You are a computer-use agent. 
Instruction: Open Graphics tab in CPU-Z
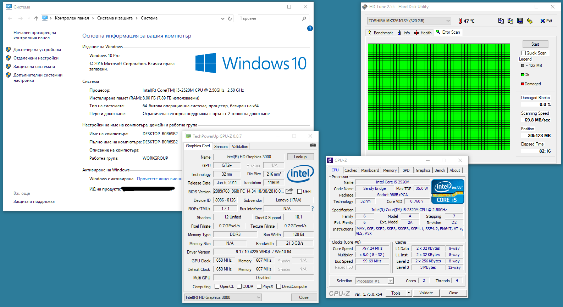point(423,170)
